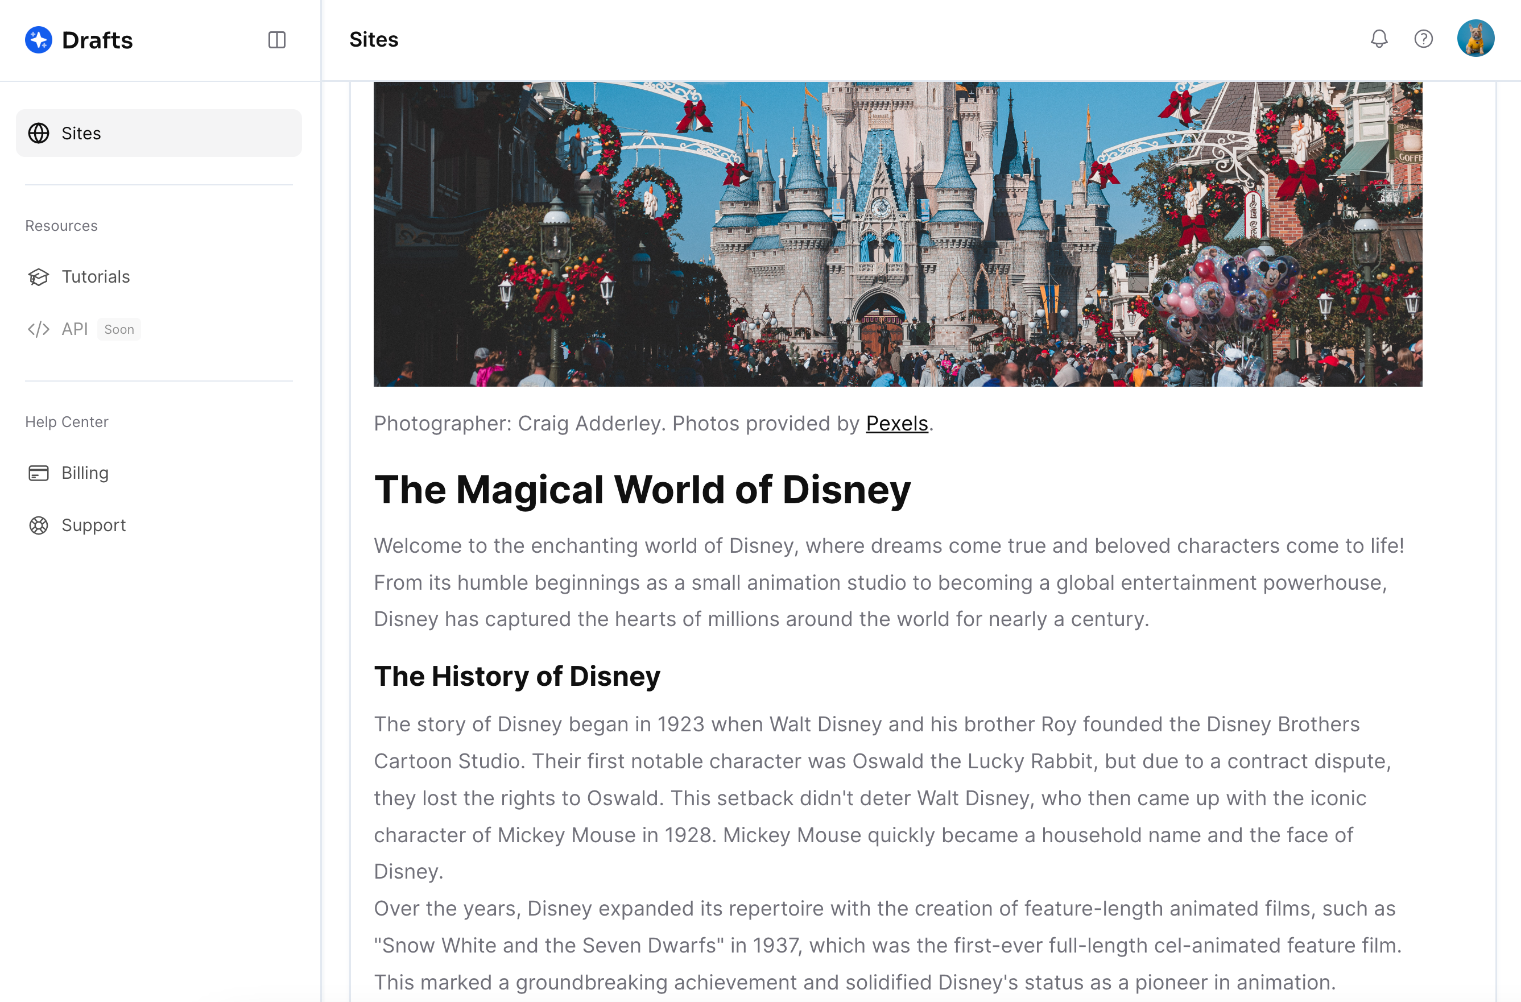The width and height of the screenshot is (1521, 1002).
Task: Click the Help Center section label
Action: click(x=67, y=422)
